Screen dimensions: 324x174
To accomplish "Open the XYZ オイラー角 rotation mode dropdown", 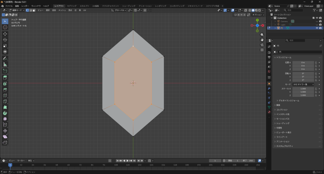I will (303, 84).
